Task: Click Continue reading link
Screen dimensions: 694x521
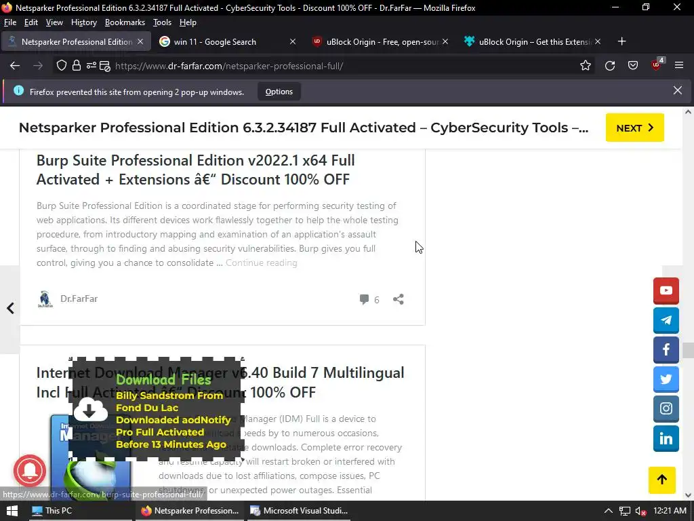Action: click(x=261, y=263)
